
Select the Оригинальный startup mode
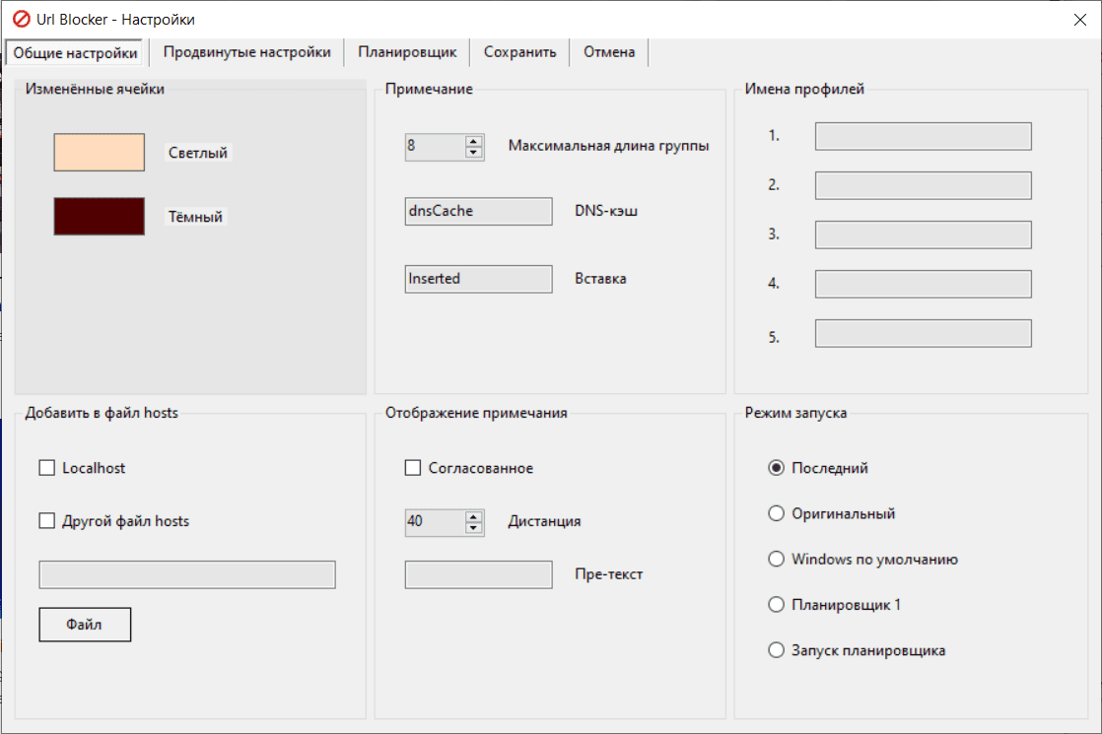coord(776,513)
